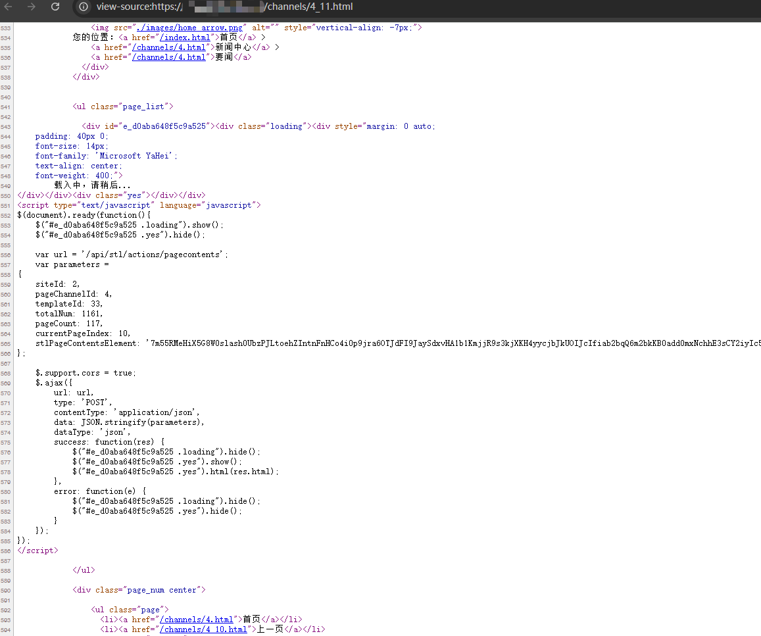Screen dimensions: 761x636
Task: Follow the /channels/4_10.html link
Action: click(x=203, y=629)
